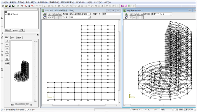Open the wireframe display dropdown in 3D window
The image size is (197, 112).
(171, 14)
